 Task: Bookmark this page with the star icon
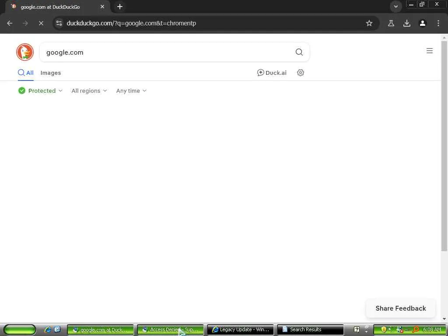click(x=369, y=23)
